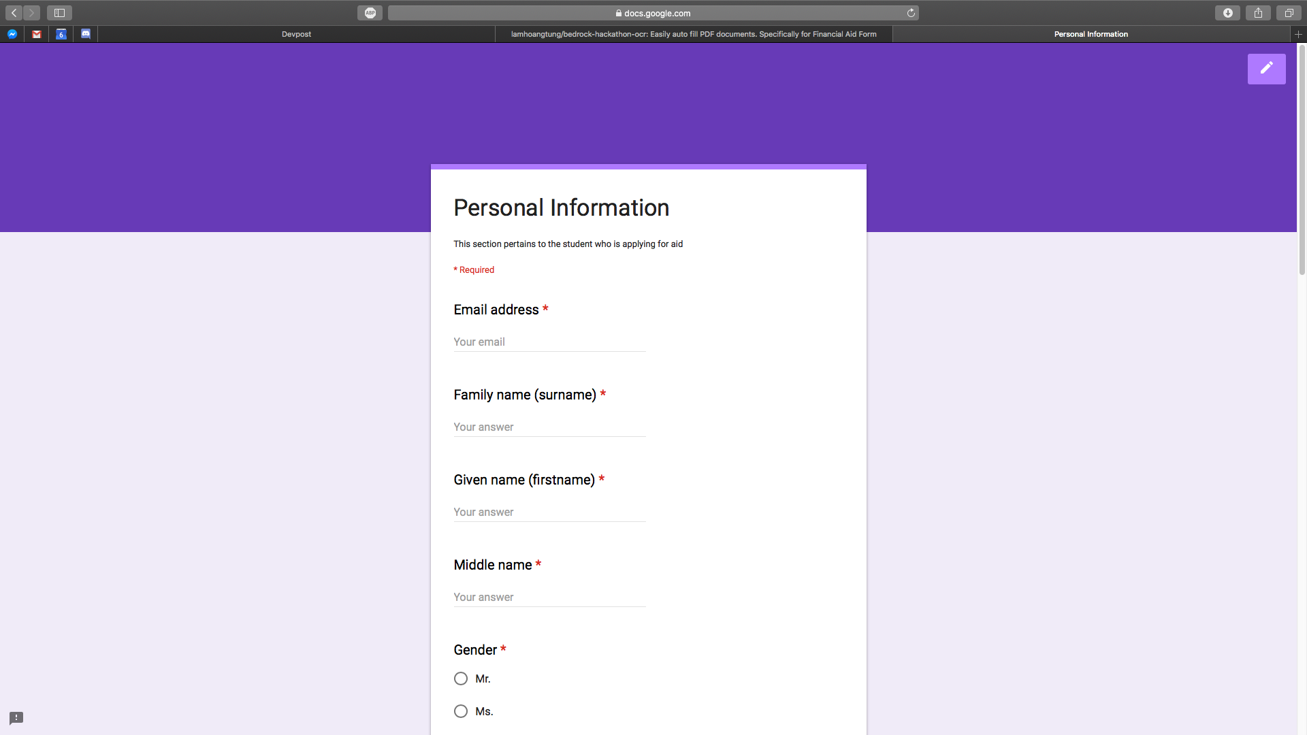Open the pinned Messenger tab

[x=12, y=34]
